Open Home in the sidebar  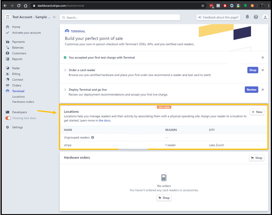(x=16, y=27)
